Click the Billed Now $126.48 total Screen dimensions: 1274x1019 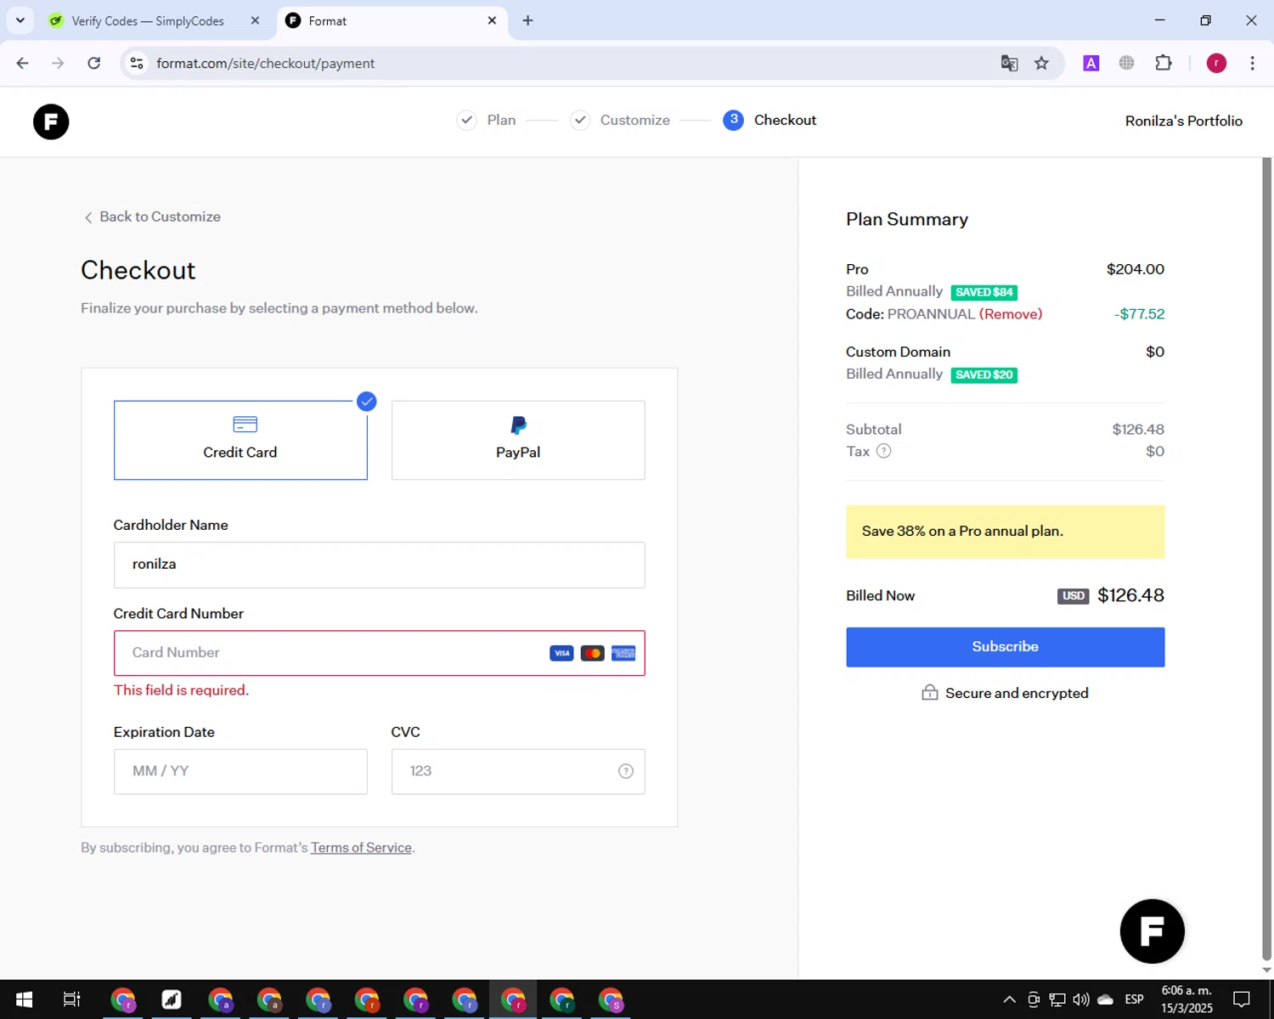pyautogui.click(x=1130, y=595)
